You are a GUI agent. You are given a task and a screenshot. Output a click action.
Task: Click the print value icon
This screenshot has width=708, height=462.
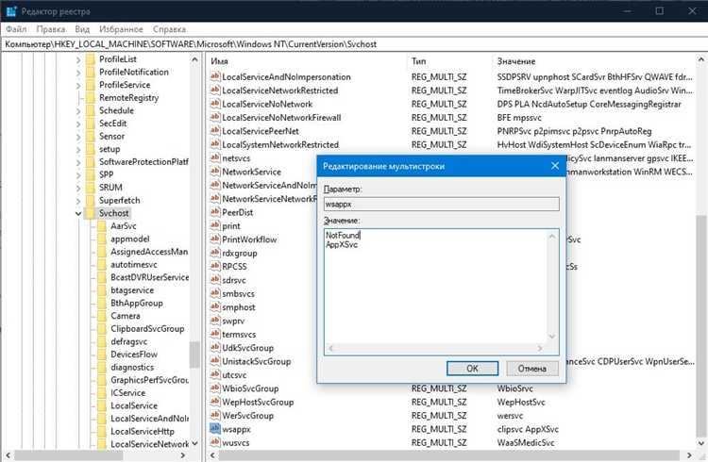(215, 225)
